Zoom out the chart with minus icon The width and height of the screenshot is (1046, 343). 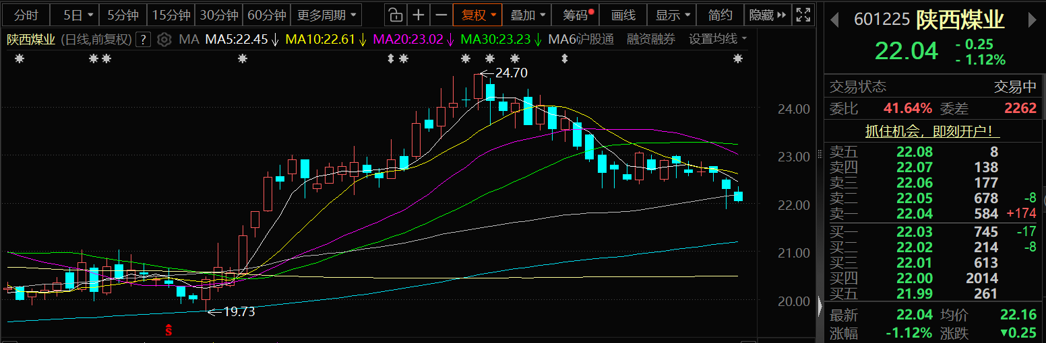coord(441,15)
